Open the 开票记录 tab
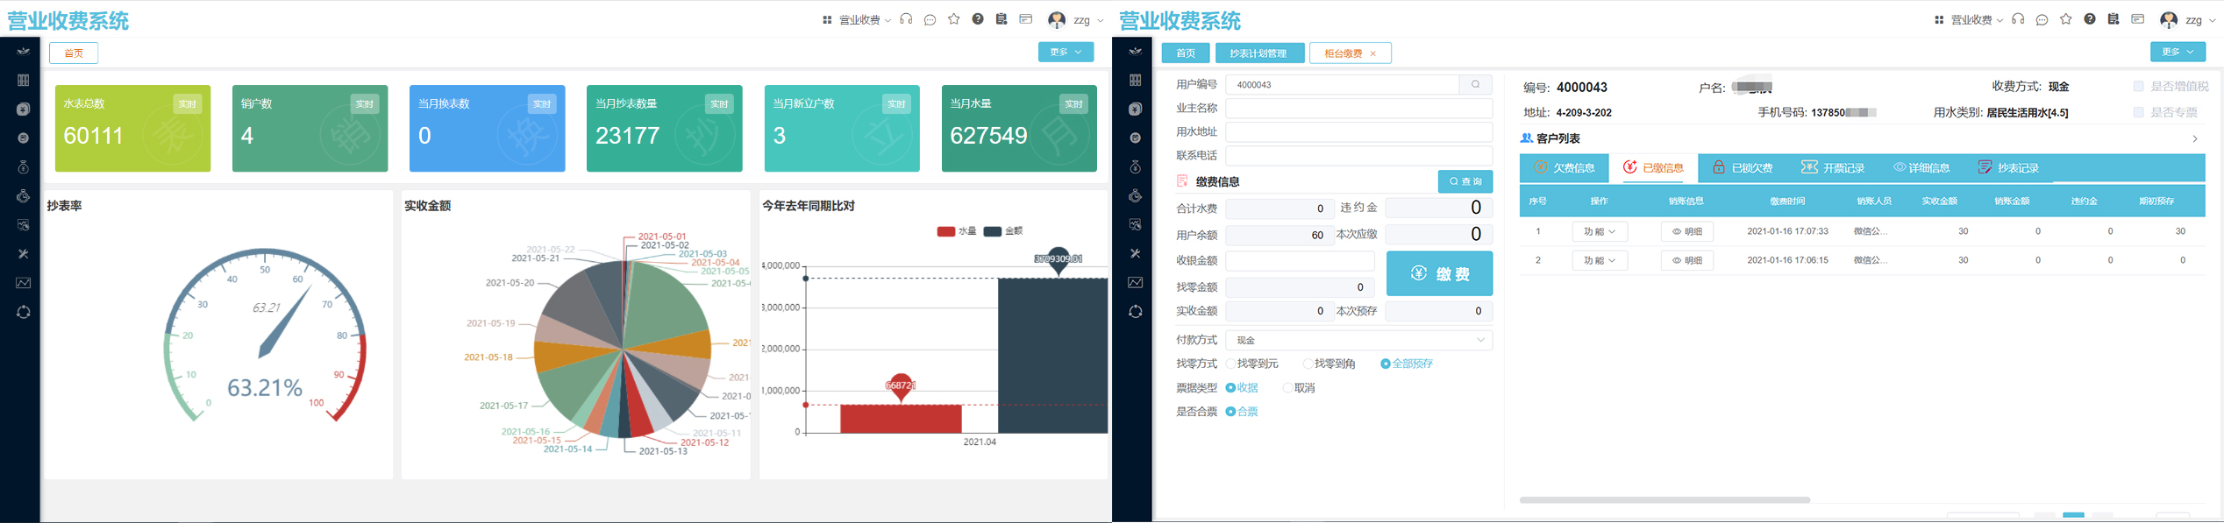The width and height of the screenshot is (2224, 523). pos(1833,167)
